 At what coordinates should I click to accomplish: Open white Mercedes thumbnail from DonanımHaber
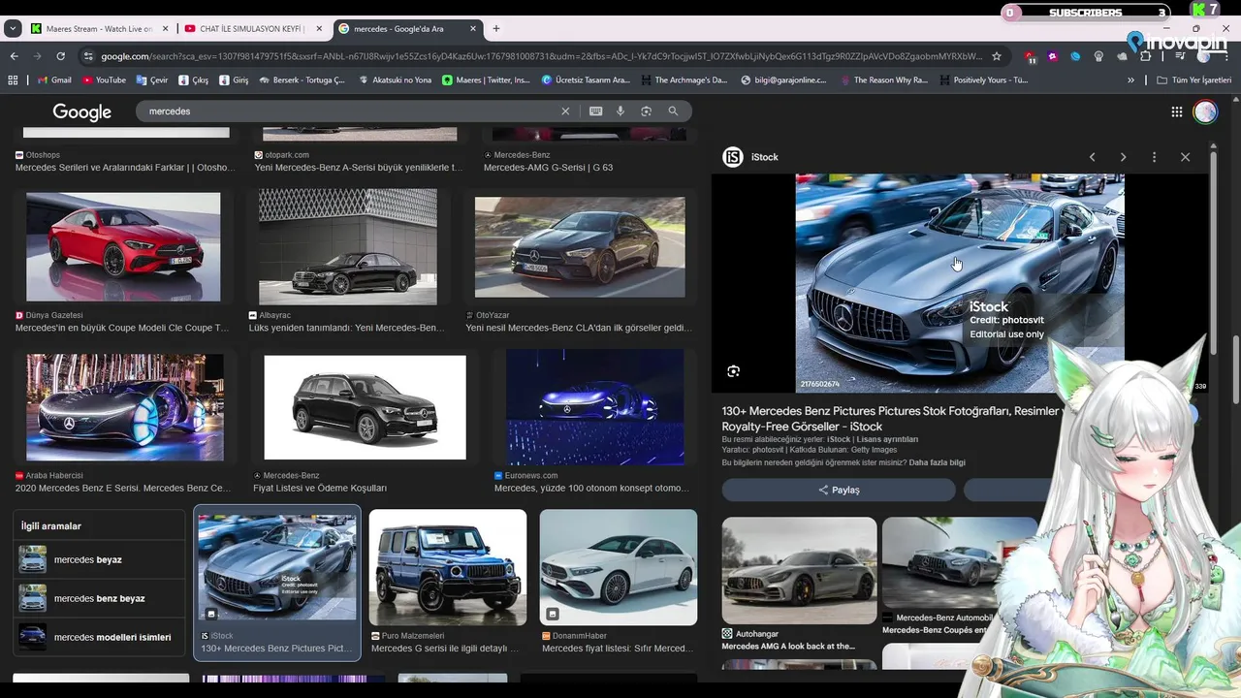[619, 567]
